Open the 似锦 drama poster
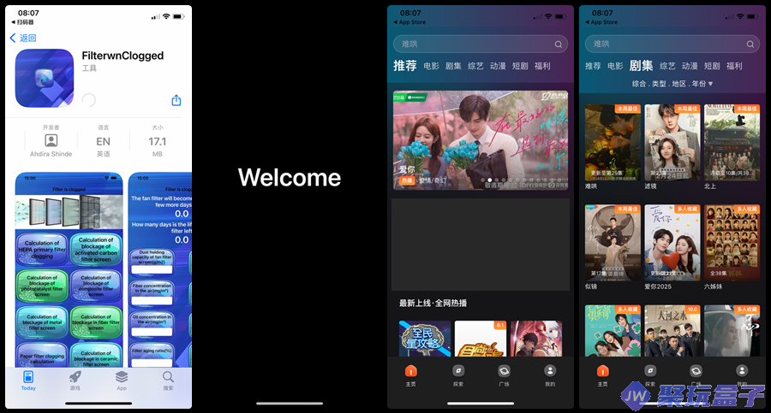 [x=613, y=243]
